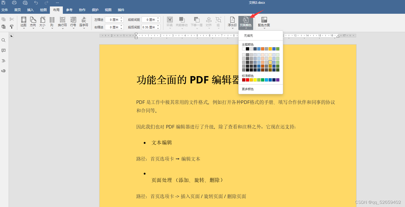Pick the purple standard color swatch

point(278,80)
